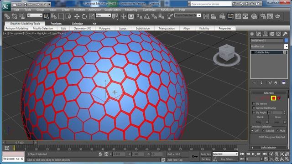Image resolution: width=292 pixels, height=164 pixels.
Task: Select the Off preview selection radio
Action: pyautogui.click(x=252, y=131)
